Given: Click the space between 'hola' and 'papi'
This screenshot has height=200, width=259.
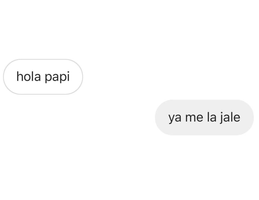Looking at the screenshot, I should pyautogui.click(x=43, y=77).
